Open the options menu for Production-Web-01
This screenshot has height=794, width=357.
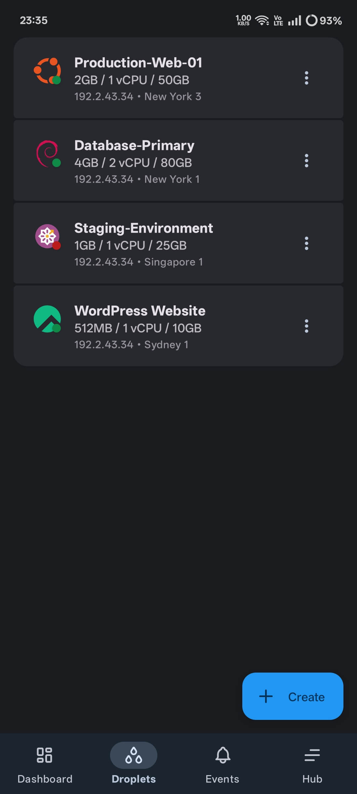click(x=307, y=78)
